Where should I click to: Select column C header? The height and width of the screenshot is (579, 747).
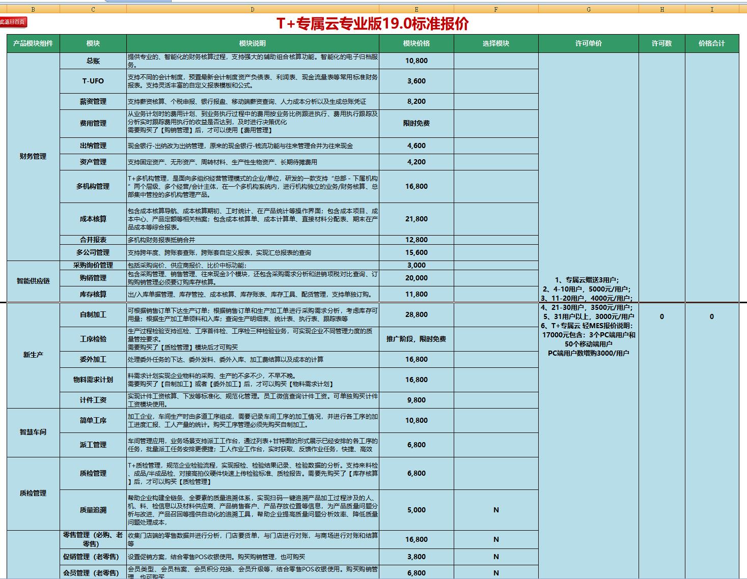coord(93,9)
